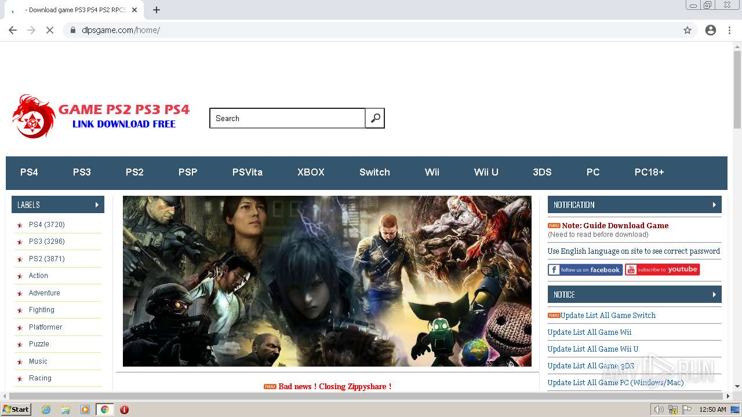Open Update List All Game Wii

point(590,332)
